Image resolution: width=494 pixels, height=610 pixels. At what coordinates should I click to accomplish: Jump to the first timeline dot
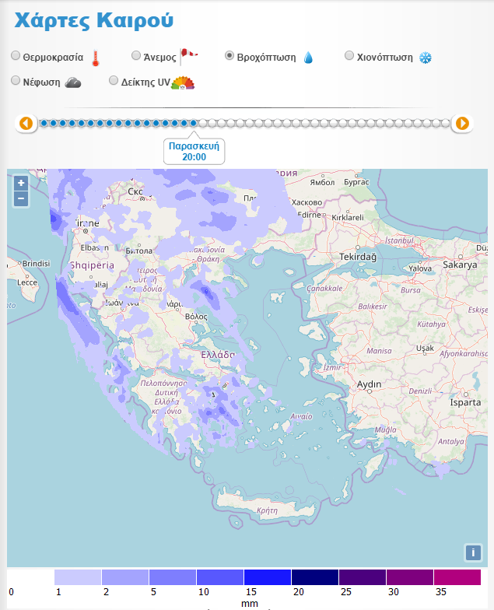click(x=44, y=123)
